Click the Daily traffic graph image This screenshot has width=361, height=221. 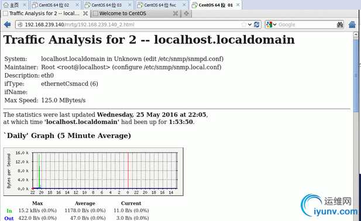94,171
